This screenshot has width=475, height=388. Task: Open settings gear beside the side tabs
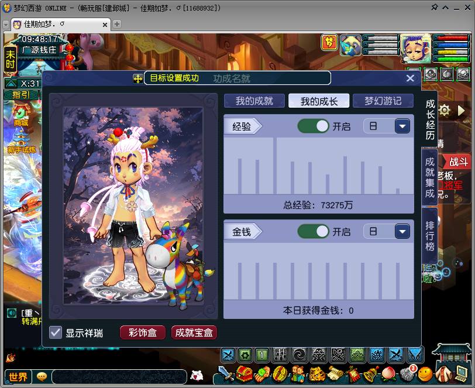445,110
